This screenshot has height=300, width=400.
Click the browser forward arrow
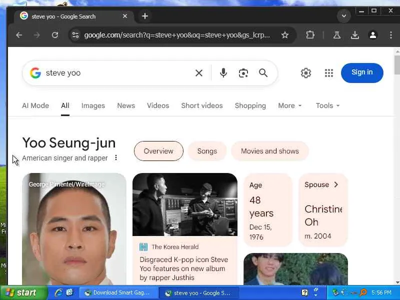36,35
